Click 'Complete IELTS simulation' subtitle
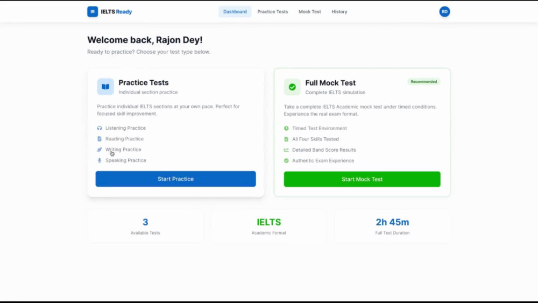Screen dimensions: 538x303 (335, 93)
